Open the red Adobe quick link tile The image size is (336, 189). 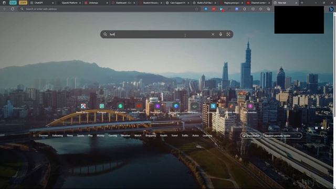(x=139, y=106)
